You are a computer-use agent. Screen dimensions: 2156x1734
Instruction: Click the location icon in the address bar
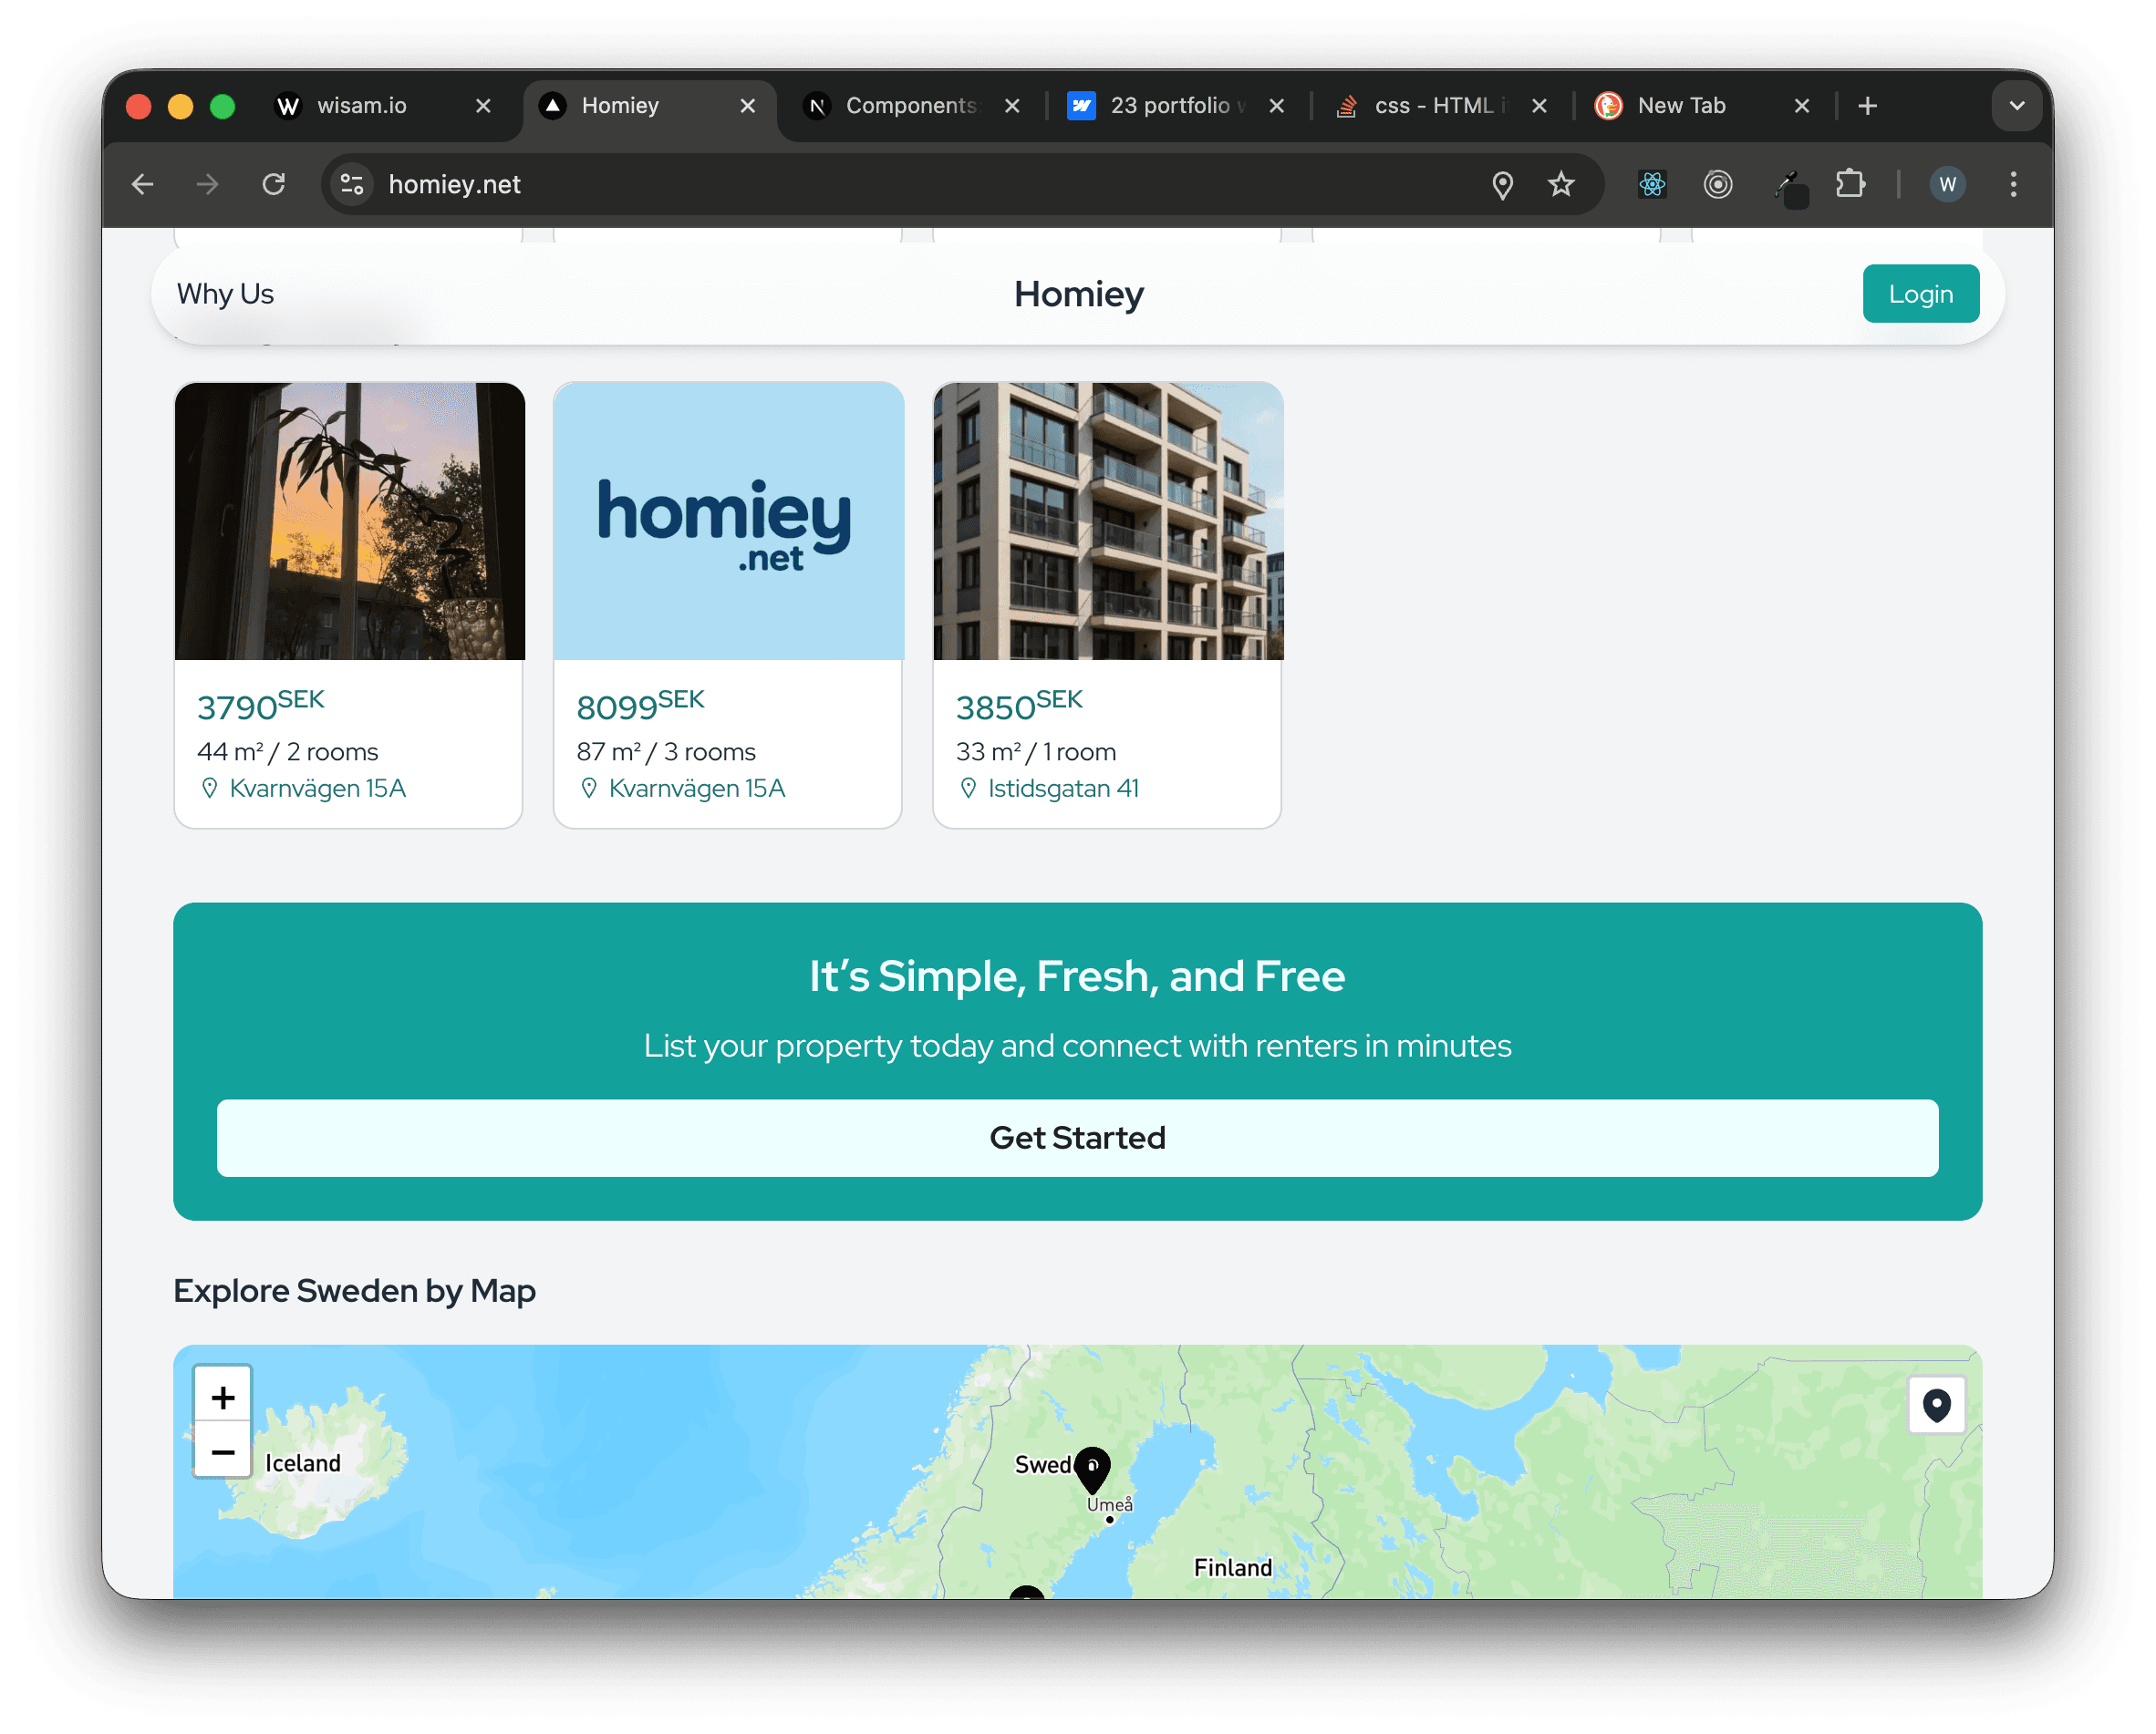click(1503, 184)
